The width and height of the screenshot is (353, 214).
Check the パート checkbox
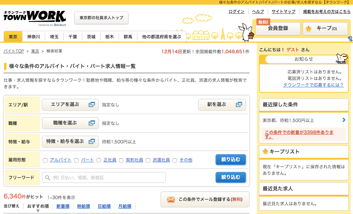tap(76, 160)
